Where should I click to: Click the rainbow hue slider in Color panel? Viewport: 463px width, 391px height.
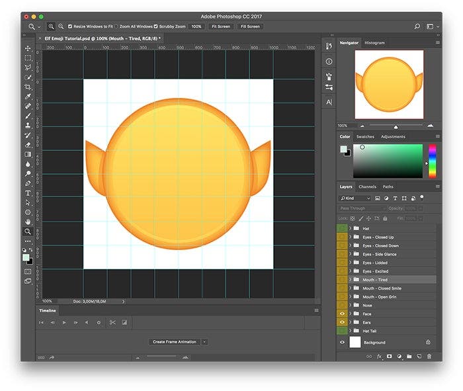click(433, 161)
